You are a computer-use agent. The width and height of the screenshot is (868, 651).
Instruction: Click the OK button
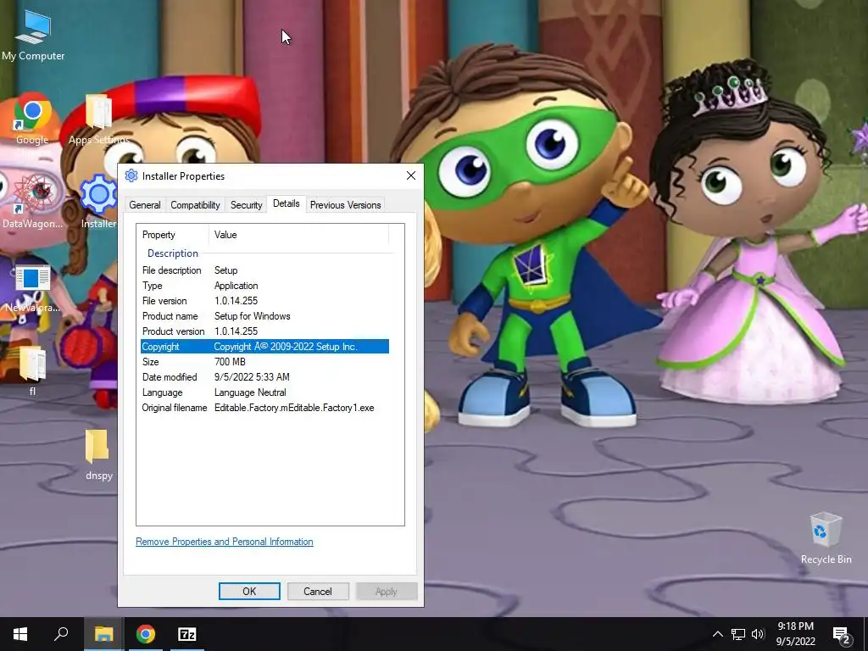[249, 591]
